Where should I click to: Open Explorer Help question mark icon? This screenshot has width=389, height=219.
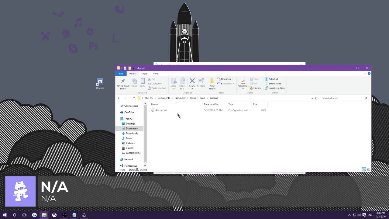pyautogui.click(x=369, y=73)
